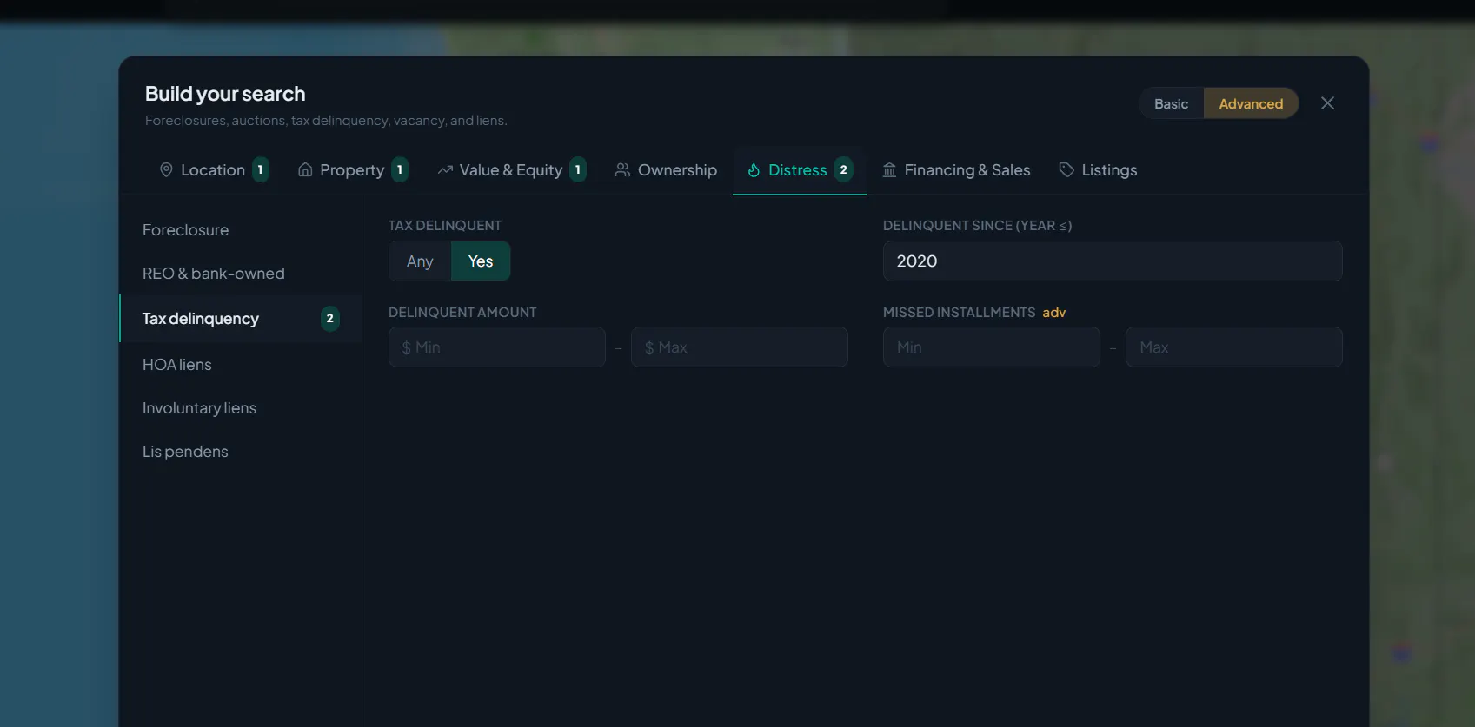Click the Listings tab tag icon
Viewport: 1475px width, 727px height.
click(1066, 170)
